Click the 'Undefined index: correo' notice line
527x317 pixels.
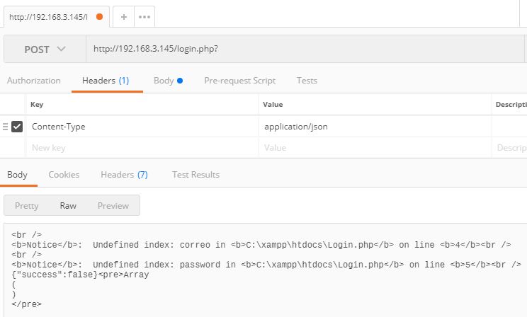(x=261, y=245)
